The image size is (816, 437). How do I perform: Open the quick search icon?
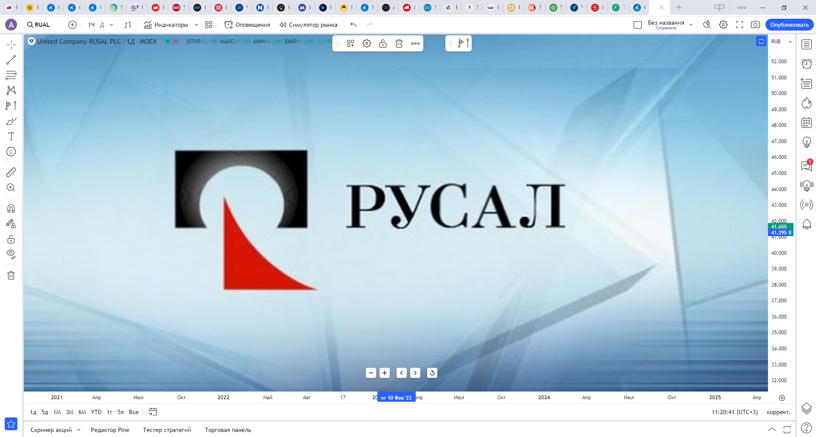coord(707,25)
